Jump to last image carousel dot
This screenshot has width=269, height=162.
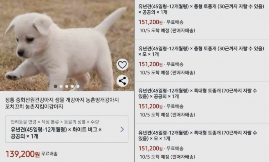78,86
